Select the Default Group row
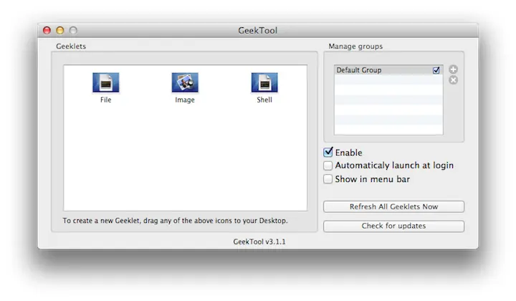This screenshot has height=301, width=516. 388,70
